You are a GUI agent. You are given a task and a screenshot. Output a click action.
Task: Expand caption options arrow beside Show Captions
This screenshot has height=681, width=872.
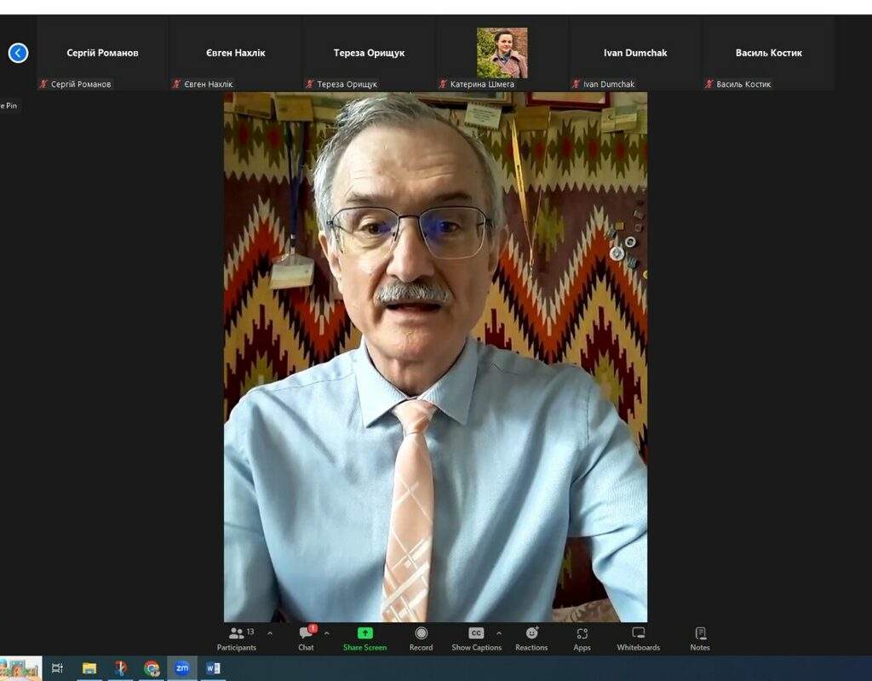[499, 633]
